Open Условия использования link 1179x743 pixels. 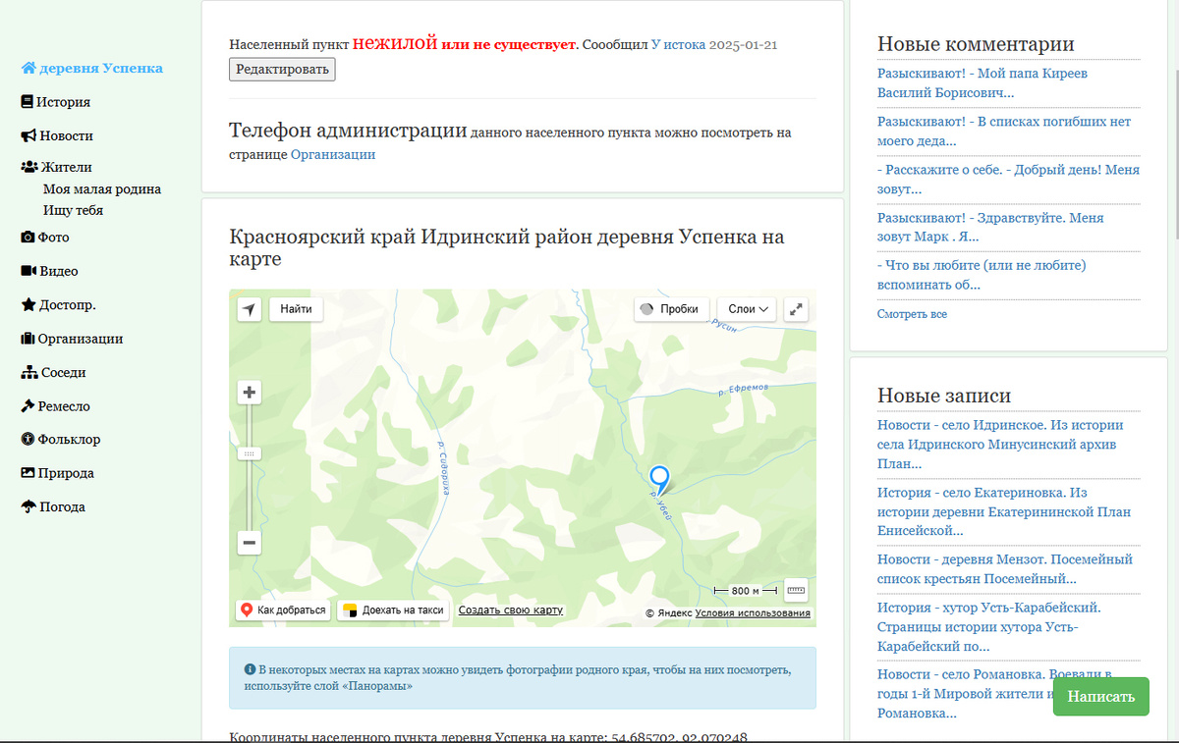click(x=753, y=613)
